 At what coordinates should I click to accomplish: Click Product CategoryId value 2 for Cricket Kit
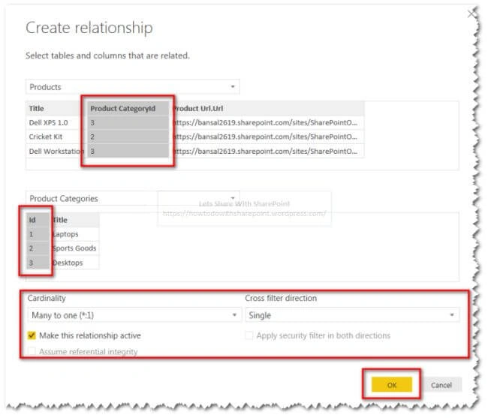[x=128, y=137]
